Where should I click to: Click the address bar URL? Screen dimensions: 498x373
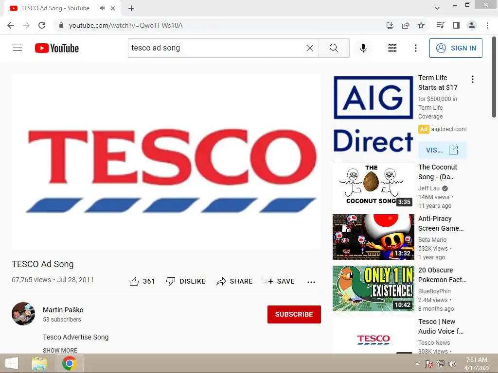(x=126, y=25)
